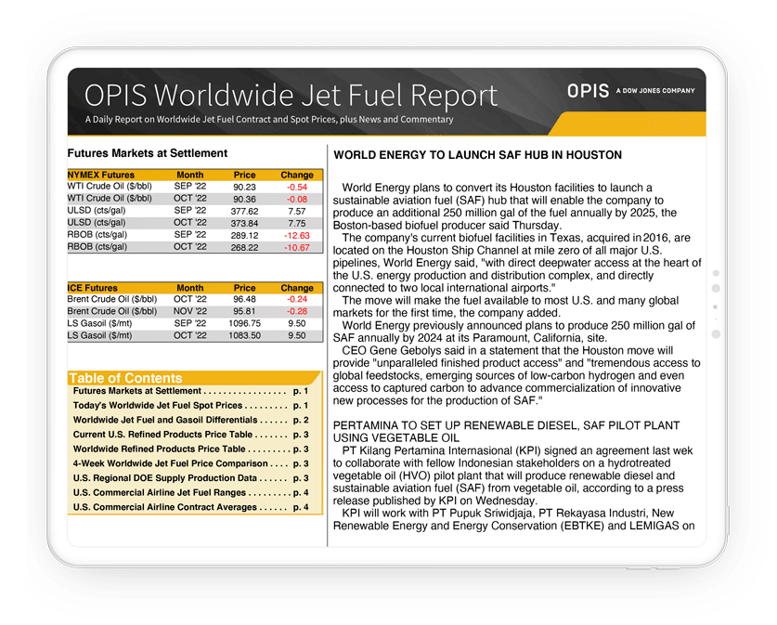777x625 pixels.
Task: Open 4-Week Worldwide Jet Fuel Price Comparison
Action: click(190, 463)
